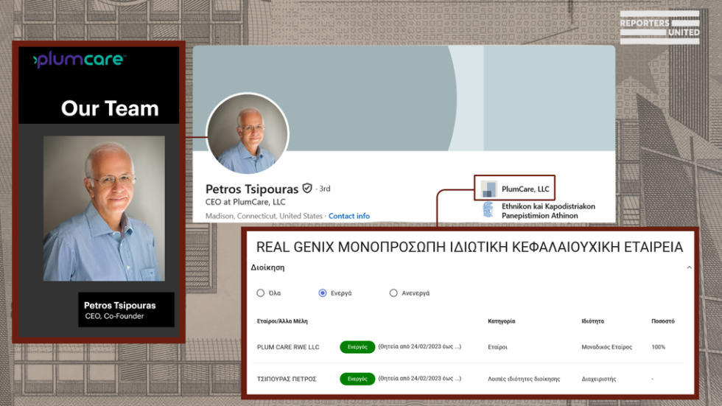
Task: Click the term dates on the PLUM CARE RWE LLC row
Action: (419, 346)
